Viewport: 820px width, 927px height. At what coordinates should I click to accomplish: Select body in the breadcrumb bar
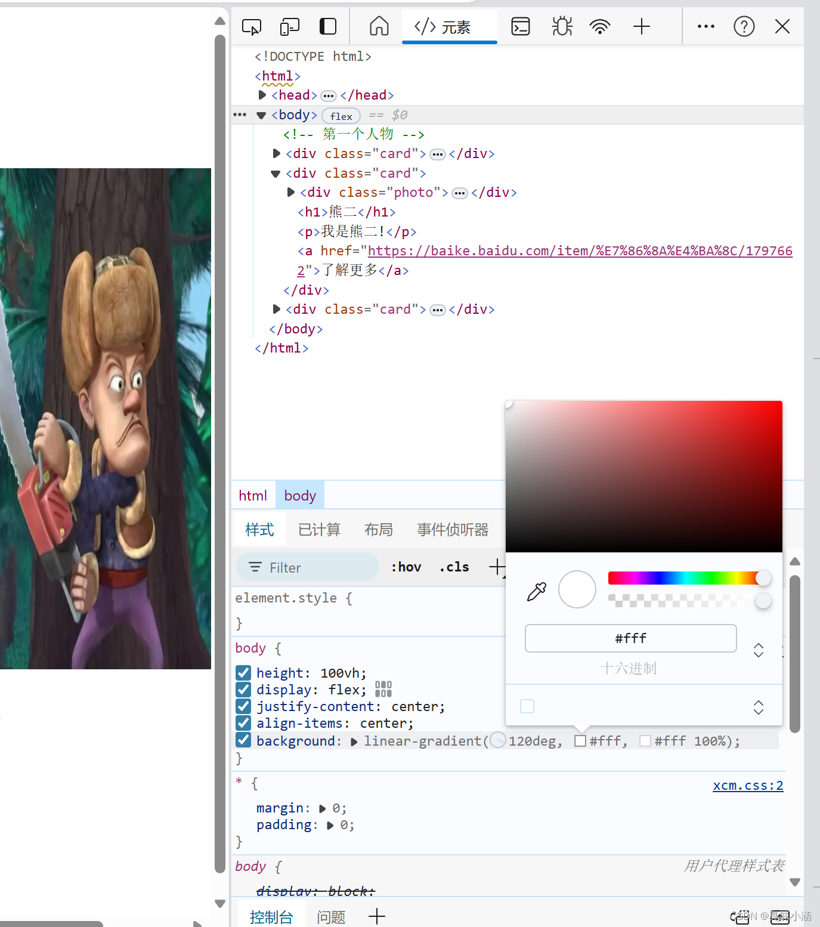click(300, 496)
